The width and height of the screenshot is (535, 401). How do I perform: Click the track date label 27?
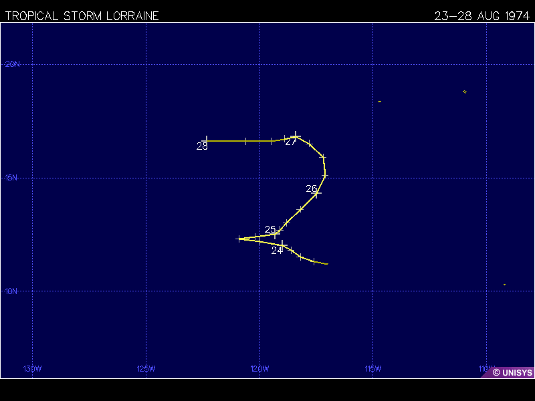pyautogui.click(x=290, y=142)
